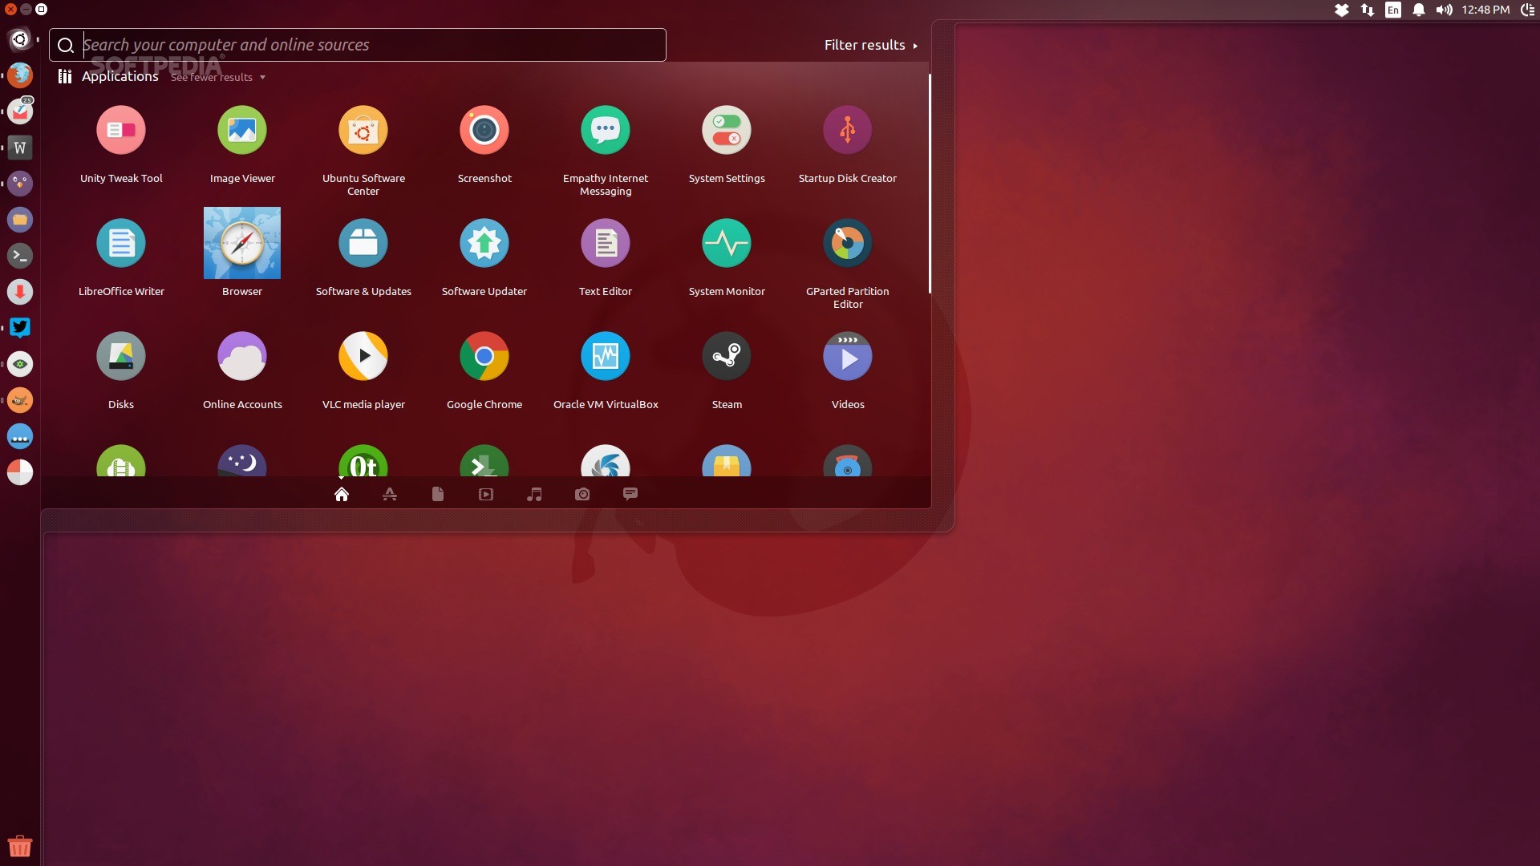Image resolution: width=1540 pixels, height=866 pixels.
Task: Launch VLC media player
Action: pyautogui.click(x=363, y=357)
